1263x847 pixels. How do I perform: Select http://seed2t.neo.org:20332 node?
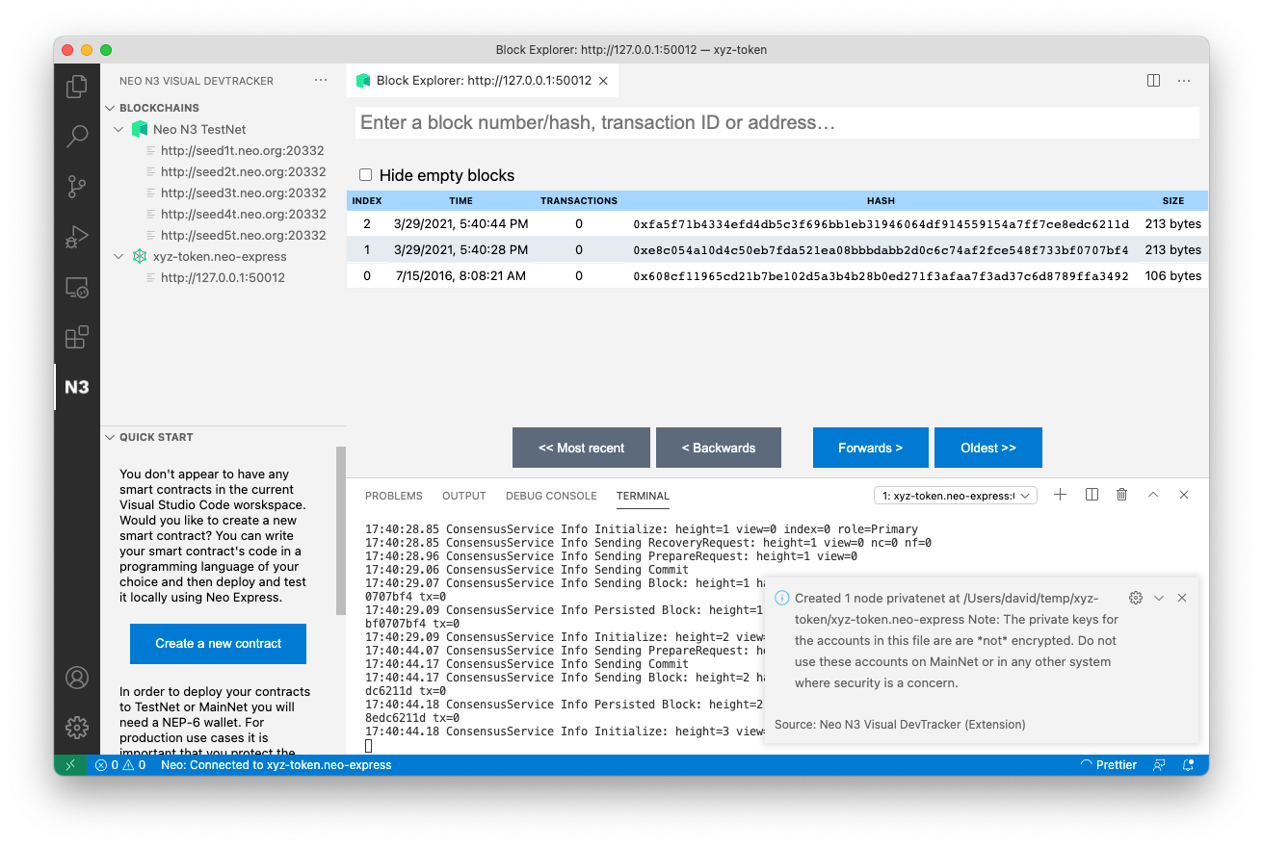[242, 171]
